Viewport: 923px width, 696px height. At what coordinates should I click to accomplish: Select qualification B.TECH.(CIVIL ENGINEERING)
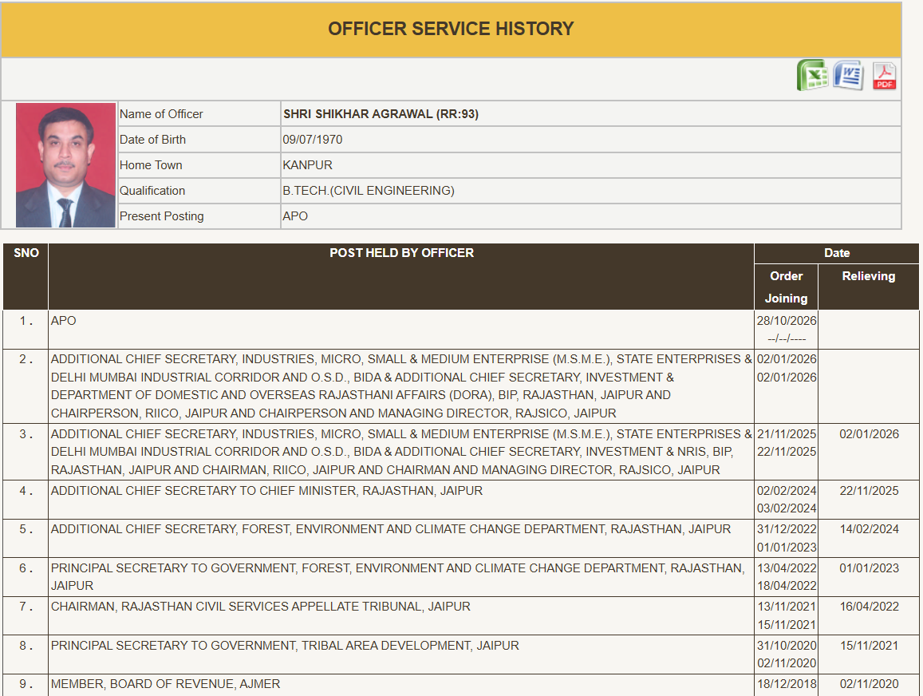(369, 191)
